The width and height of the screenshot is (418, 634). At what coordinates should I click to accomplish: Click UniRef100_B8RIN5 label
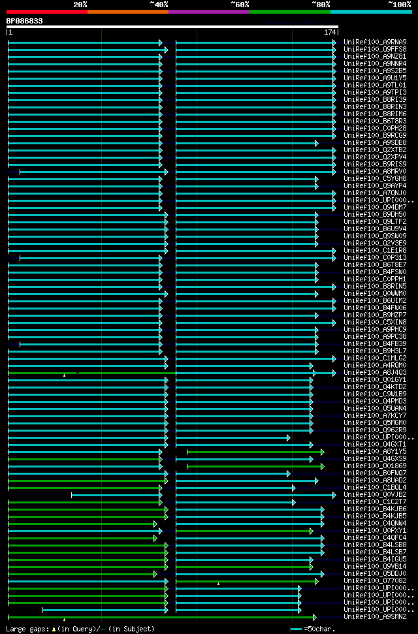pyautogui.click(x=375, y=287)
